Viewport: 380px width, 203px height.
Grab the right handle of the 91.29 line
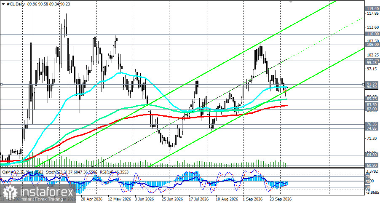[364, 84]
